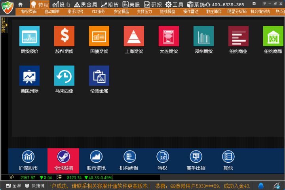
Task: Select the 纽约商业 icon
Action: pyautogui.click(x=238, y=36)
